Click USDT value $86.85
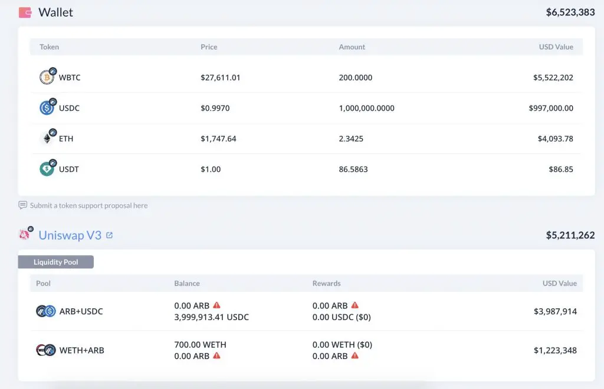The width and height of the screenshot is (604, 389). (561, 169)
